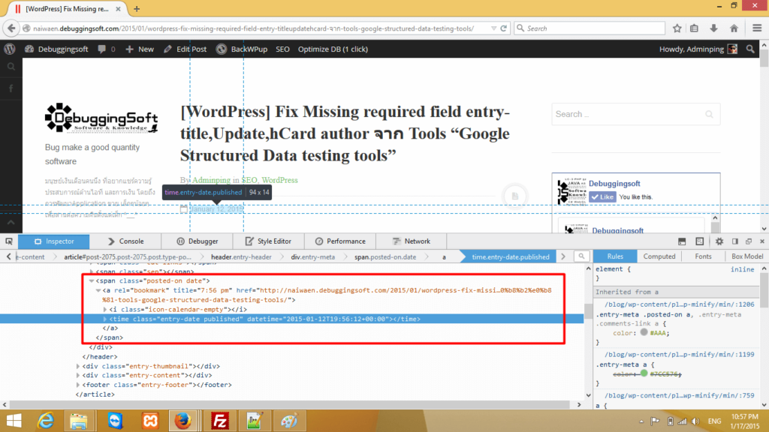This screenshot has width=769, height=432.
Task: Open the URL bar history dropdown
Action: click(x=493, y=28)
